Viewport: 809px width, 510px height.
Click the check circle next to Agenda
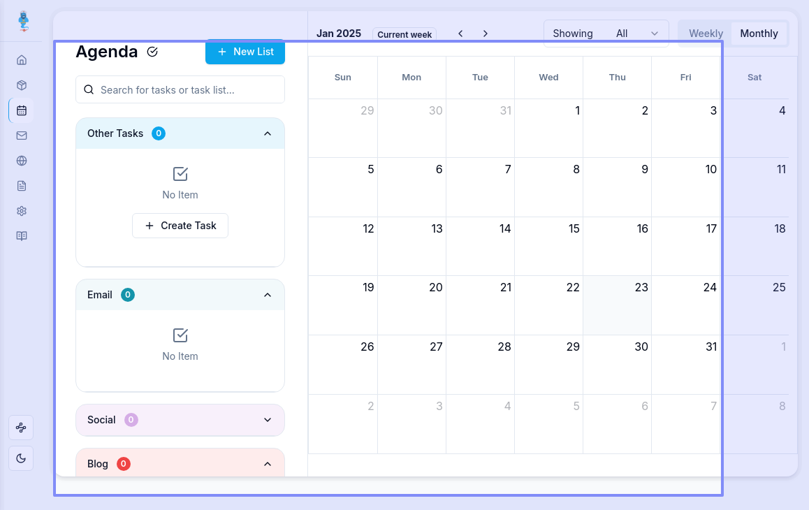click(x=153, y=52)
